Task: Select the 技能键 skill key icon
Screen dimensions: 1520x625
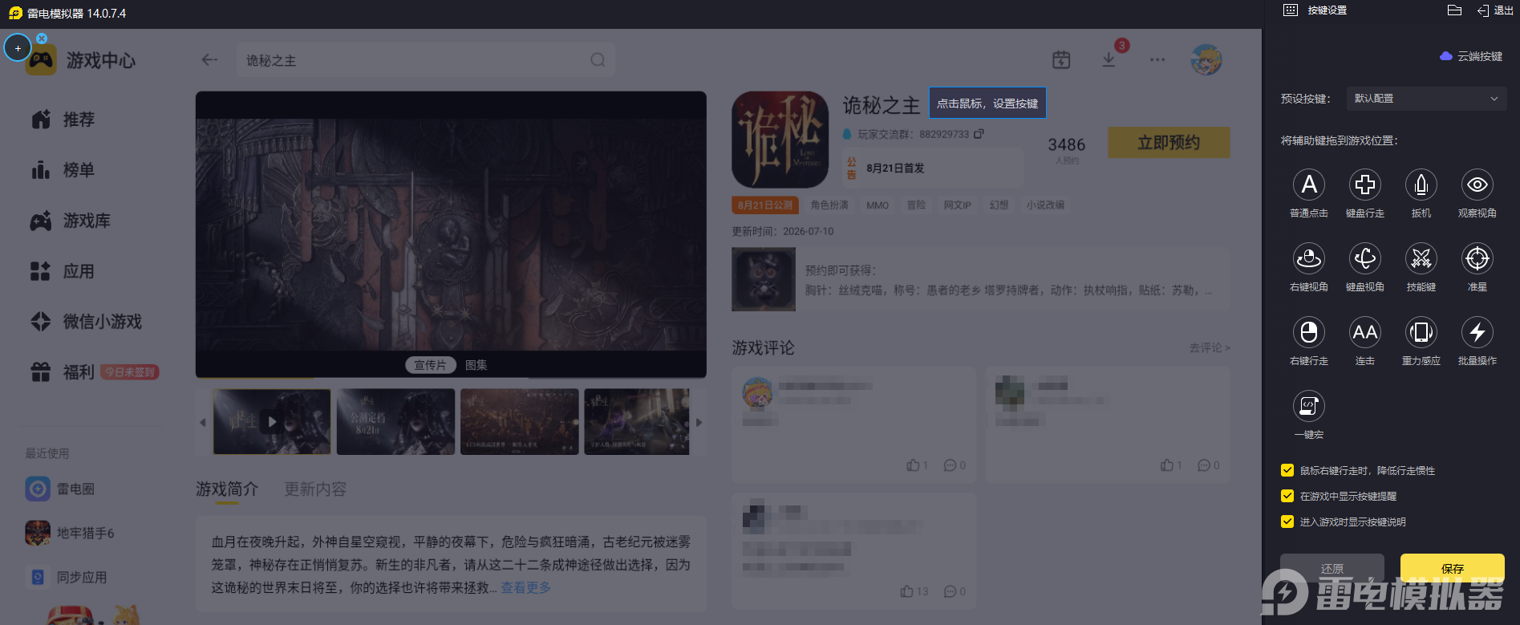Action: pyautogui.click(x=1421, y=258)
